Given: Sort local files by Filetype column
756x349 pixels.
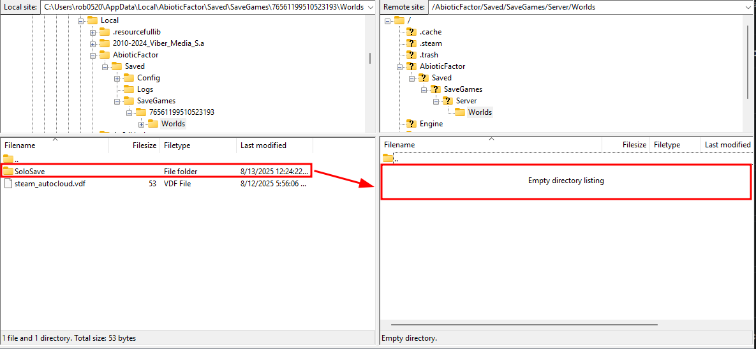Looking at the screenshot, I should point(198,145).
